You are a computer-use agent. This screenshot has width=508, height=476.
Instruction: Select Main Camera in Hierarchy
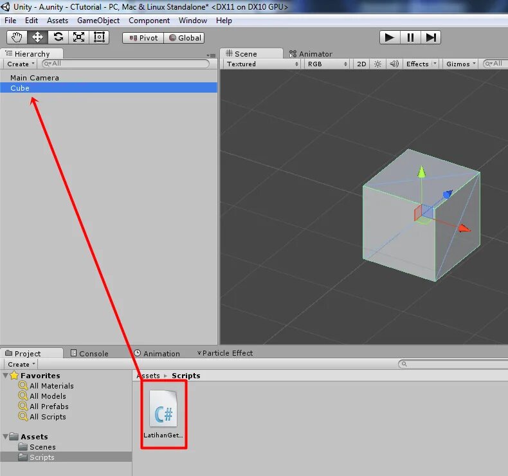point(109,78)
